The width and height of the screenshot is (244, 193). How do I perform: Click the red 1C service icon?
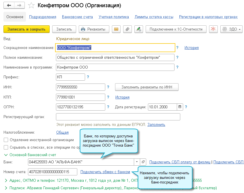point(213,29)
